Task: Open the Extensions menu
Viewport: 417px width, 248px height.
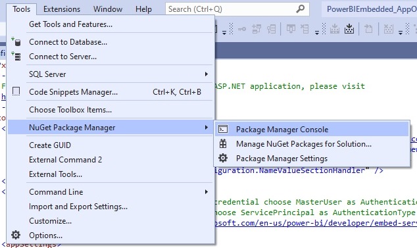Action: [x=62, y=9]
